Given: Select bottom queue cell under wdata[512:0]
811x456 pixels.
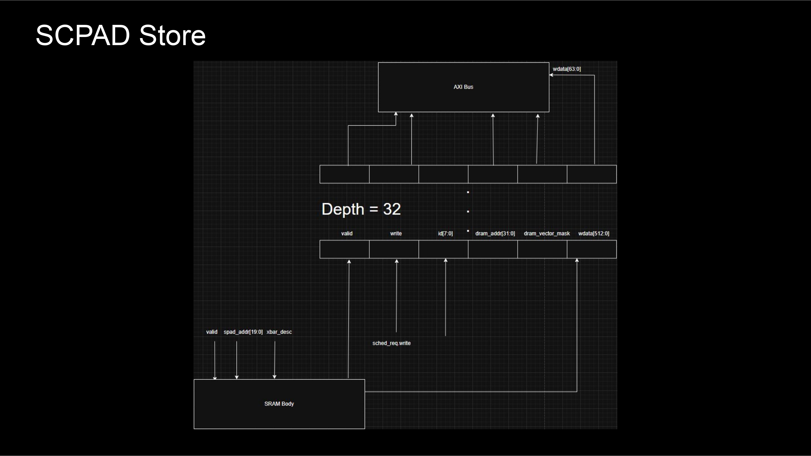Looking at the screenshot, I should coord(591,249).
